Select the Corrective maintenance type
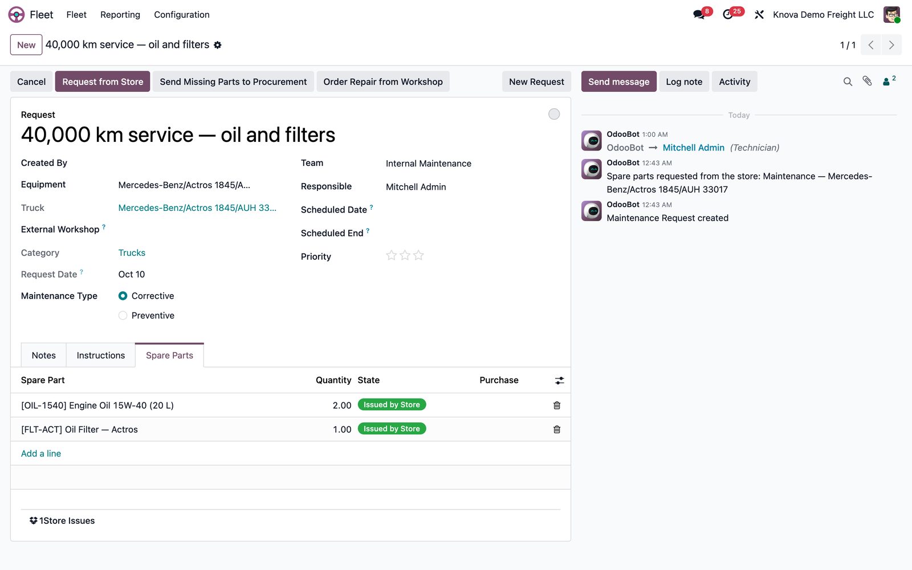This screenshot has height=570, width=912. pos(123,296)
